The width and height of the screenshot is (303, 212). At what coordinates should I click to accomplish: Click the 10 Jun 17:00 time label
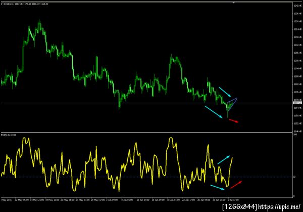click(x=143, y=200)
